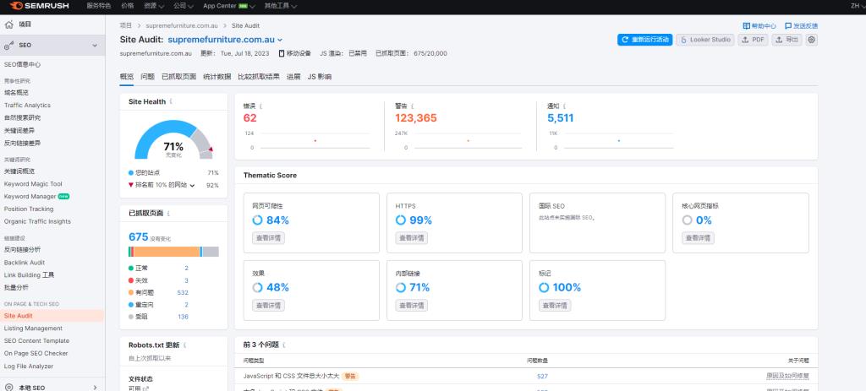This screenshot has width=866, height=391.
Task: Switch to the 进展 tab
Action: 293,77
